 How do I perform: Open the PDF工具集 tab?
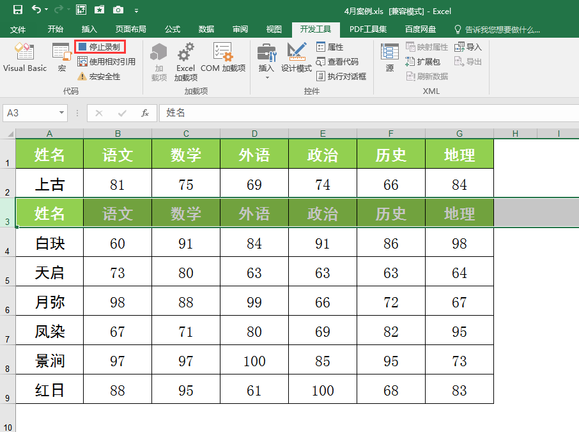(368, 29)
